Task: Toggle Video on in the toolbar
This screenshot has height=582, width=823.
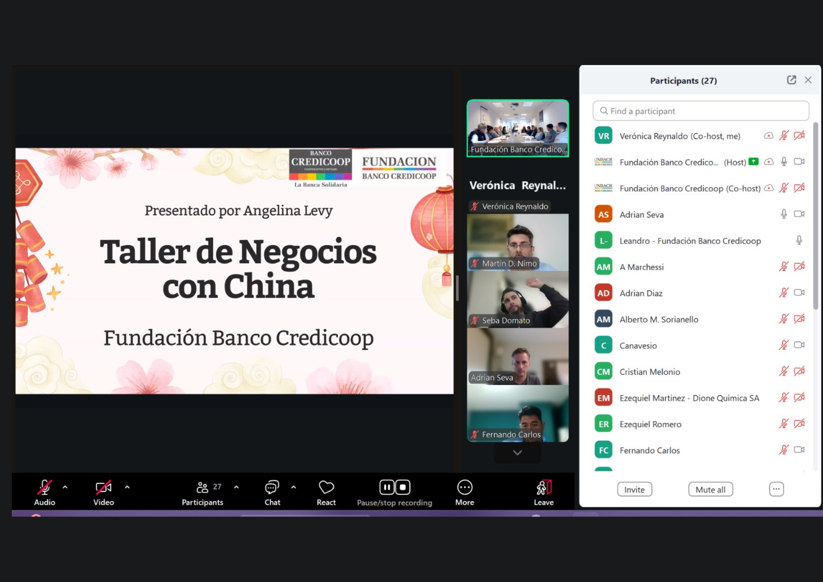Action: [x=103, y=488]
